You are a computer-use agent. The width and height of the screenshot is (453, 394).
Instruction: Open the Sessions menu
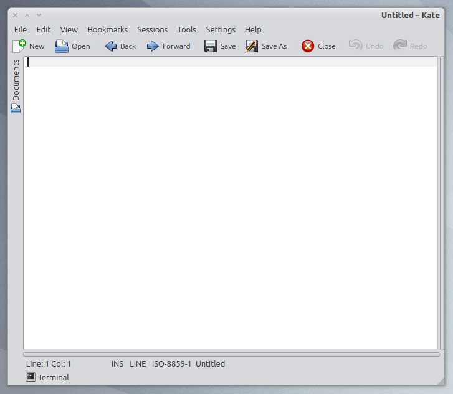tap(152, 30)
